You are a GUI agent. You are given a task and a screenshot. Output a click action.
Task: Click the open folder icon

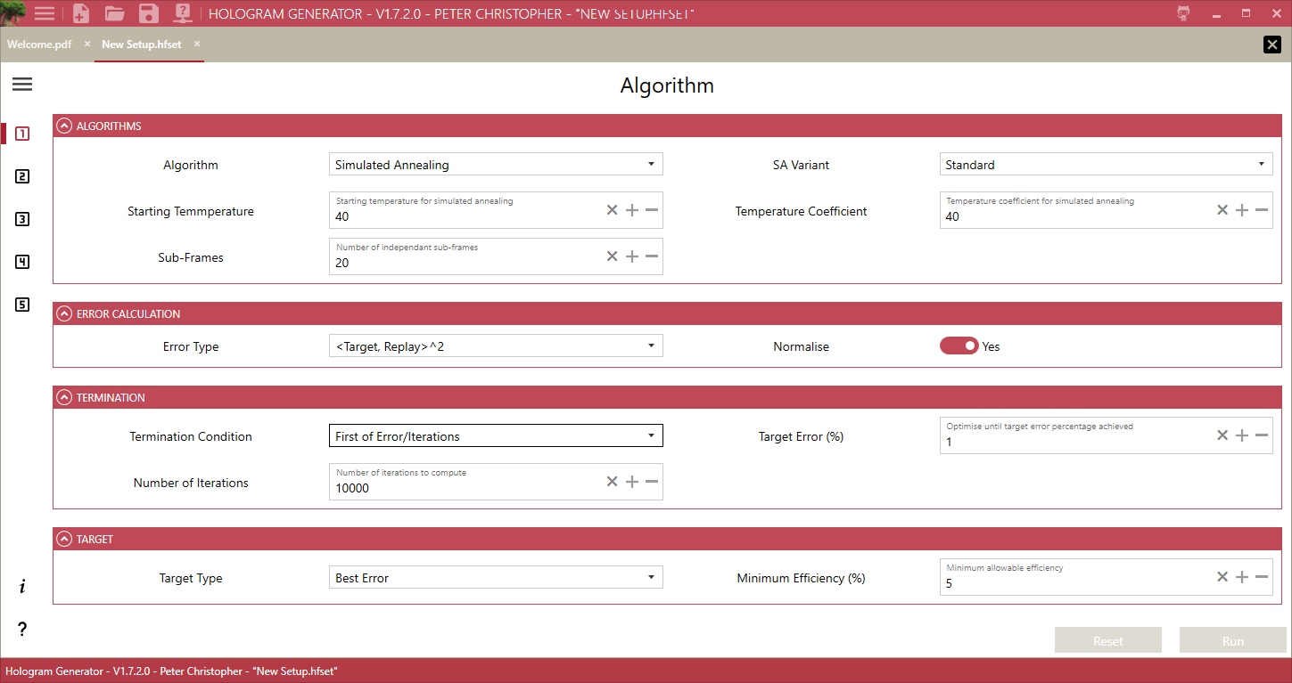(x=114, y=13)
